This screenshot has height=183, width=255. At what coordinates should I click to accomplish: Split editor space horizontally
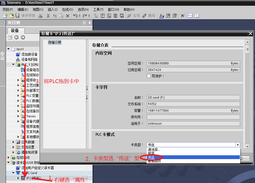click(190, 16)
